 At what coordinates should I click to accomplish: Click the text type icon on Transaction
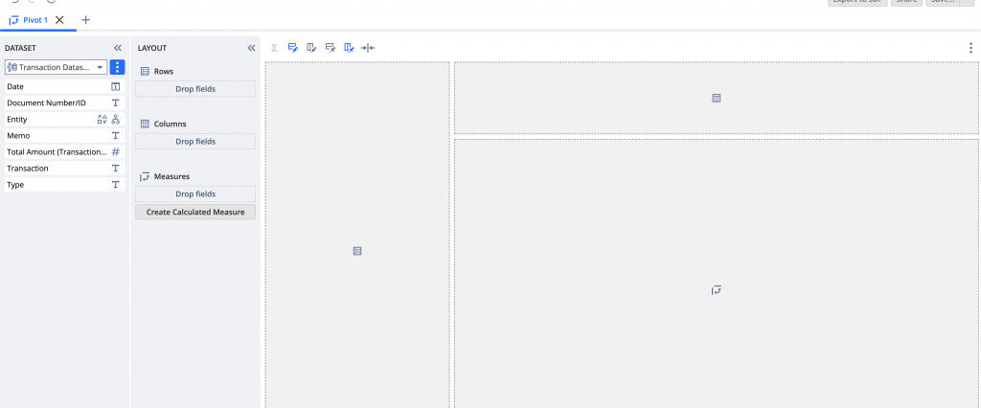(x=115, y=169)
